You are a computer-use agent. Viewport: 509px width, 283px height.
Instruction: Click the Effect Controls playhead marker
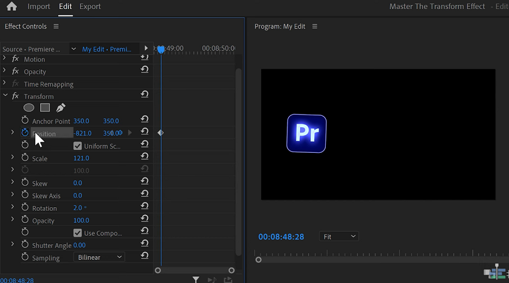click(x=161, y=50)
